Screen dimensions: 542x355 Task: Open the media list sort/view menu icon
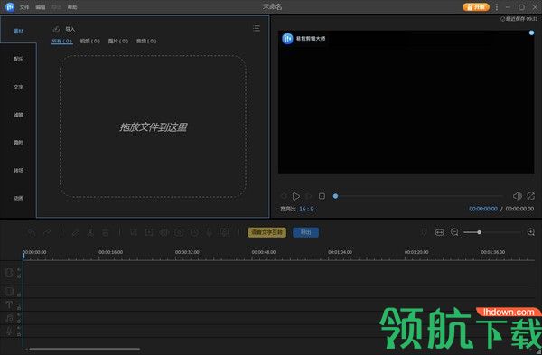coord(257,28)
